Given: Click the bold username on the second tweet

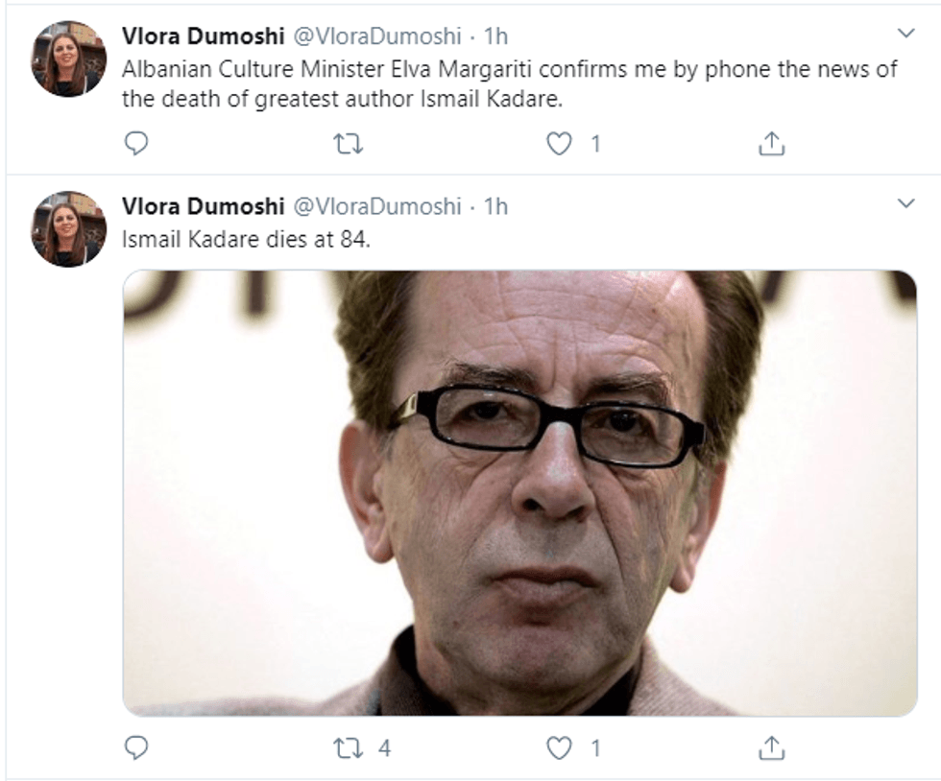Looking at the screenshot, I should pos(190,204).
